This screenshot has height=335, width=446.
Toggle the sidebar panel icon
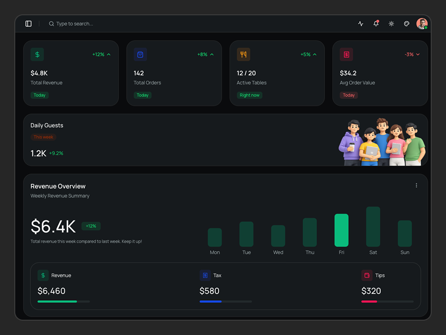29,24
